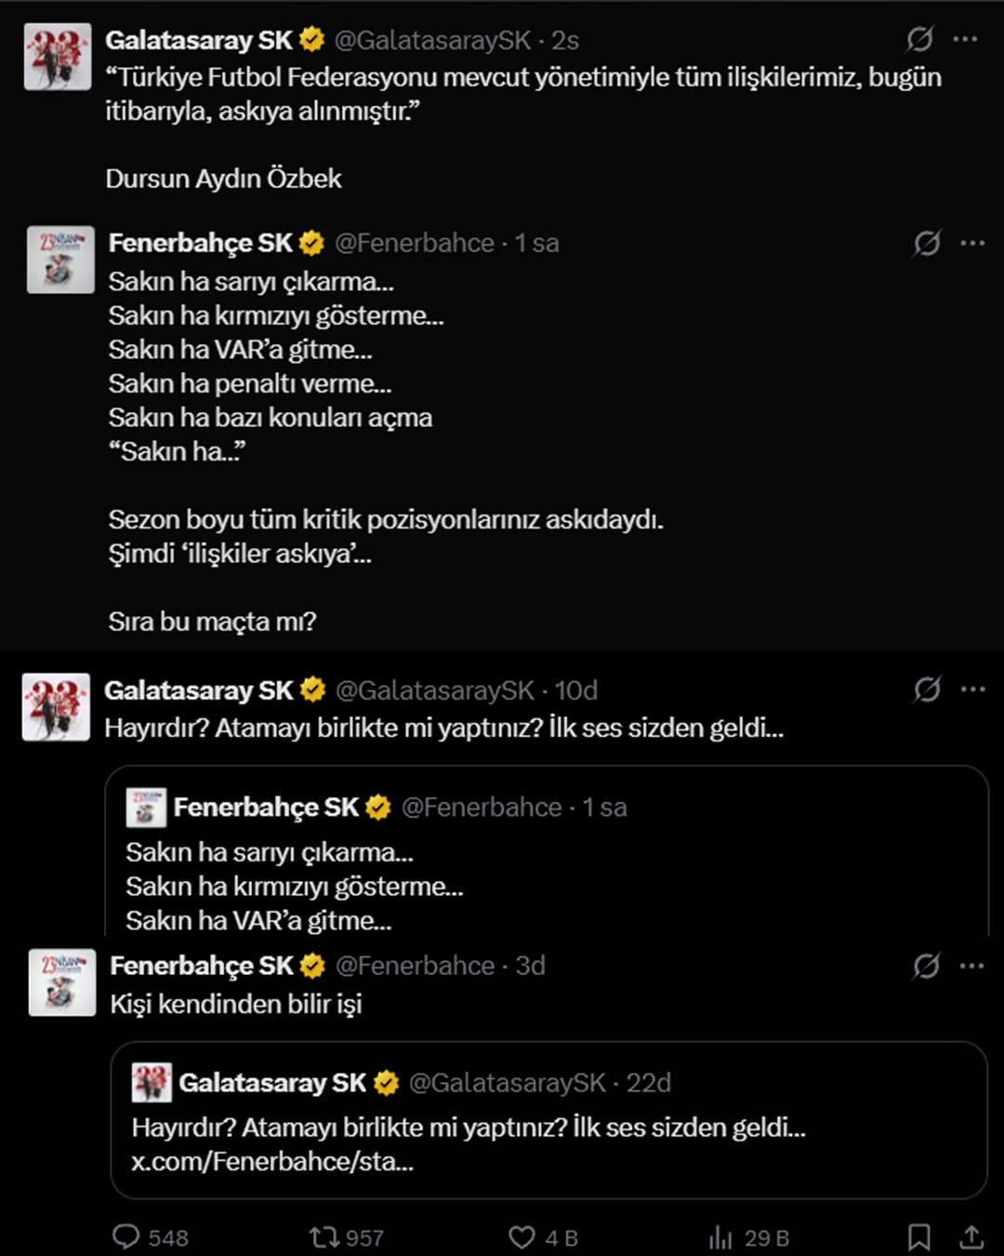Click Galatasaray SK avatar on top post
Screen dimensions: 1004x1256
click(x=58, y=57)
